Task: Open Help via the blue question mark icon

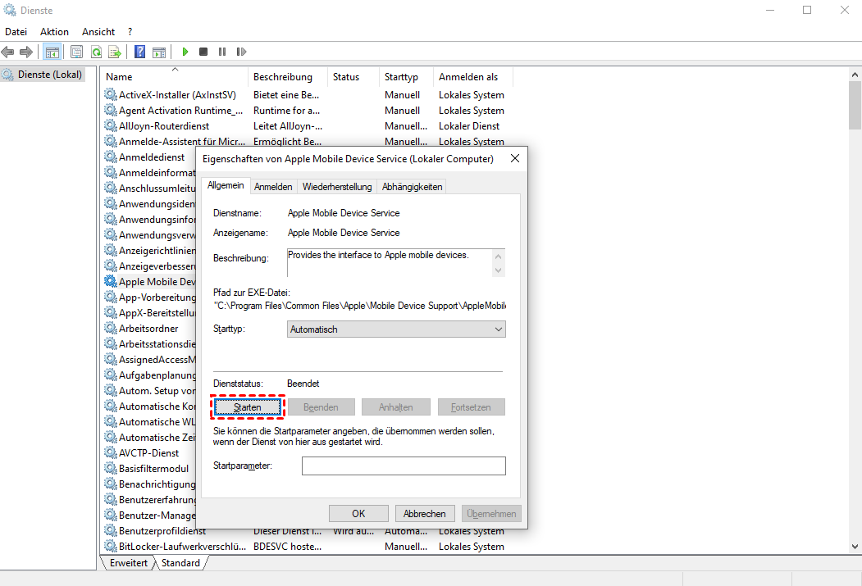Action: point(139,52)
